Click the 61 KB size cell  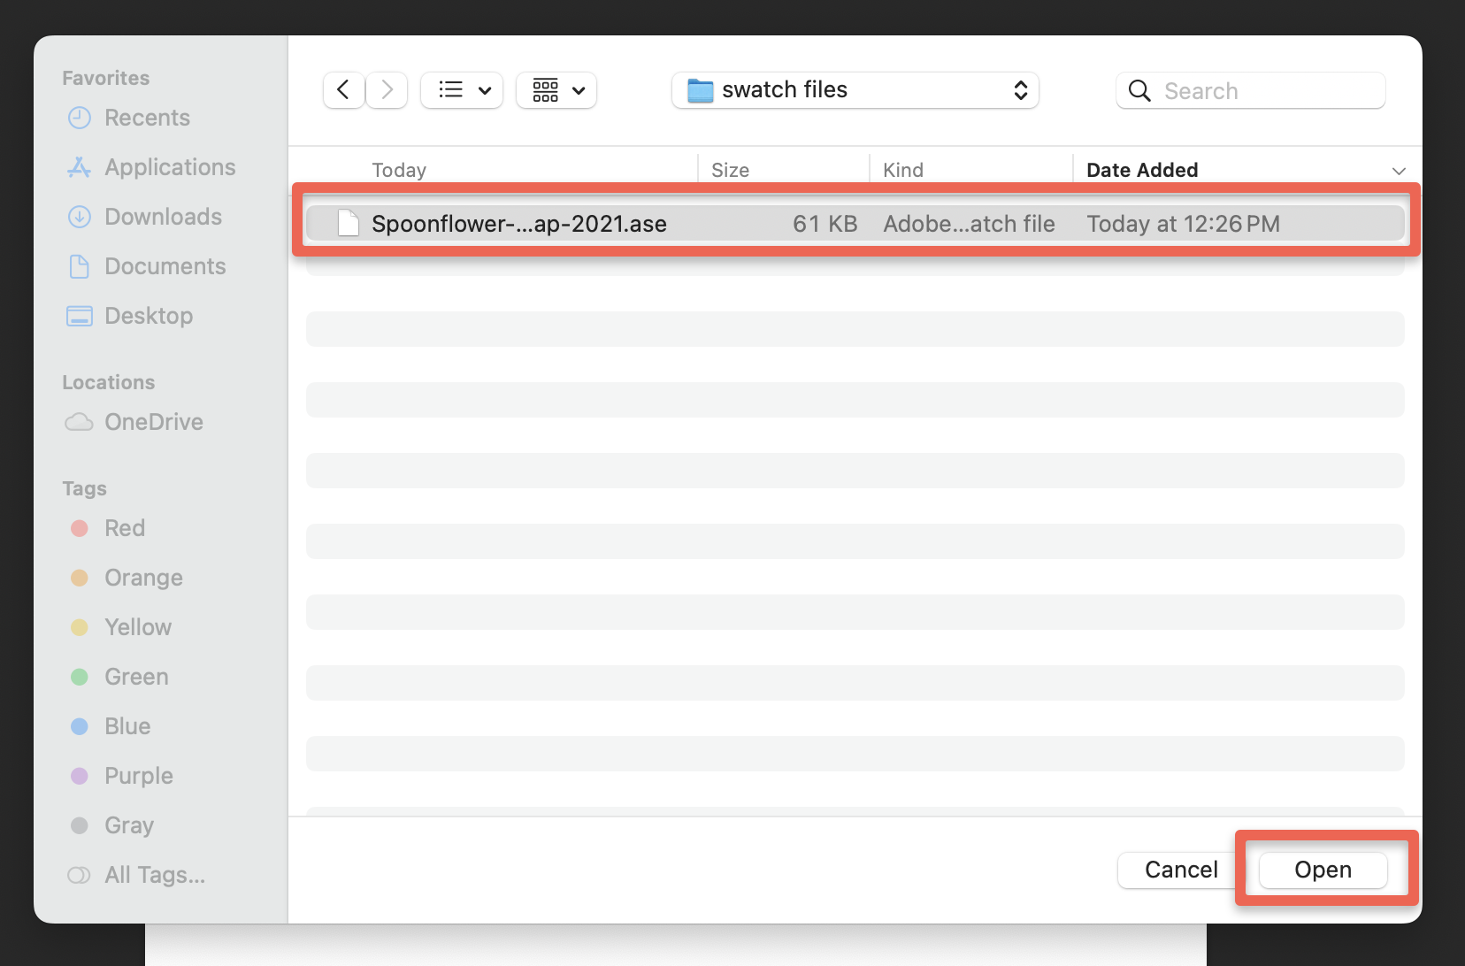click(x=825, y=224)
